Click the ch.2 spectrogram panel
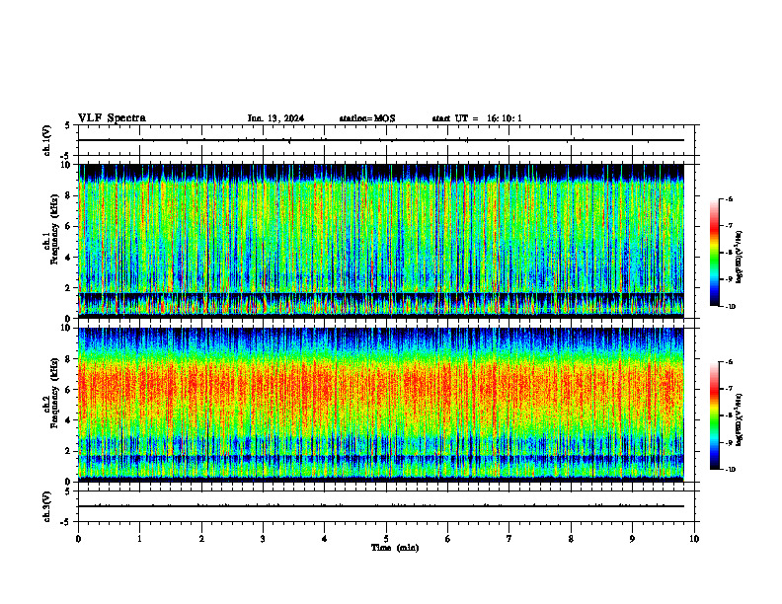The width and height of the screenshot is (782, 604). tap(381, 405)
